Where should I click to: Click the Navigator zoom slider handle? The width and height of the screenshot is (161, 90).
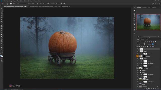pyautogui.click(x=149, y=37)
